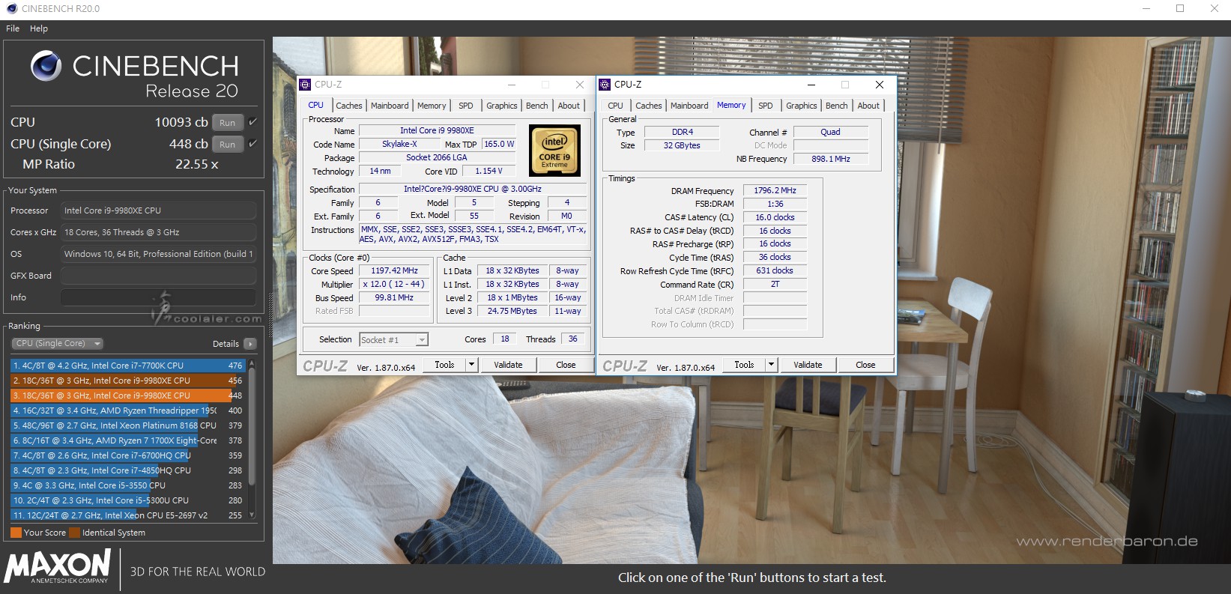Run the CPU (Single Core) benchmark

click(228, 144)
